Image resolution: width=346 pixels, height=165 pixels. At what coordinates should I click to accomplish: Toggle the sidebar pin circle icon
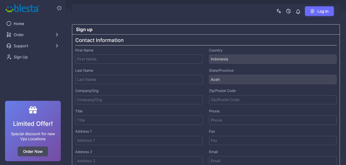(x=59, y=8)
